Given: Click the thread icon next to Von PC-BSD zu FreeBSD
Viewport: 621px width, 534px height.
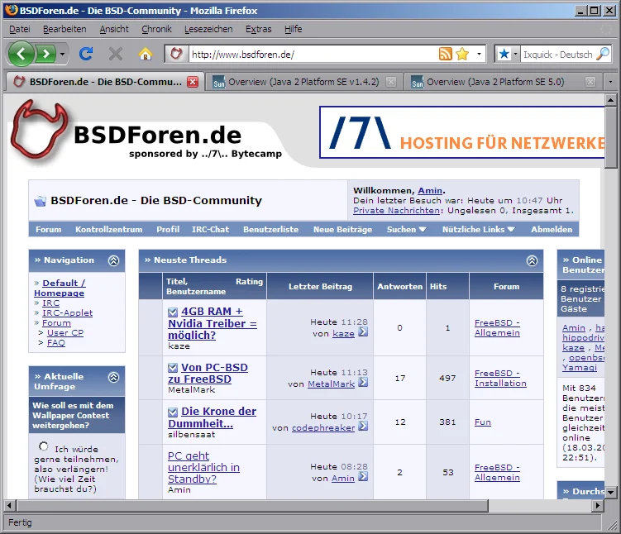Looking at the screenshot, I should 173,368.
